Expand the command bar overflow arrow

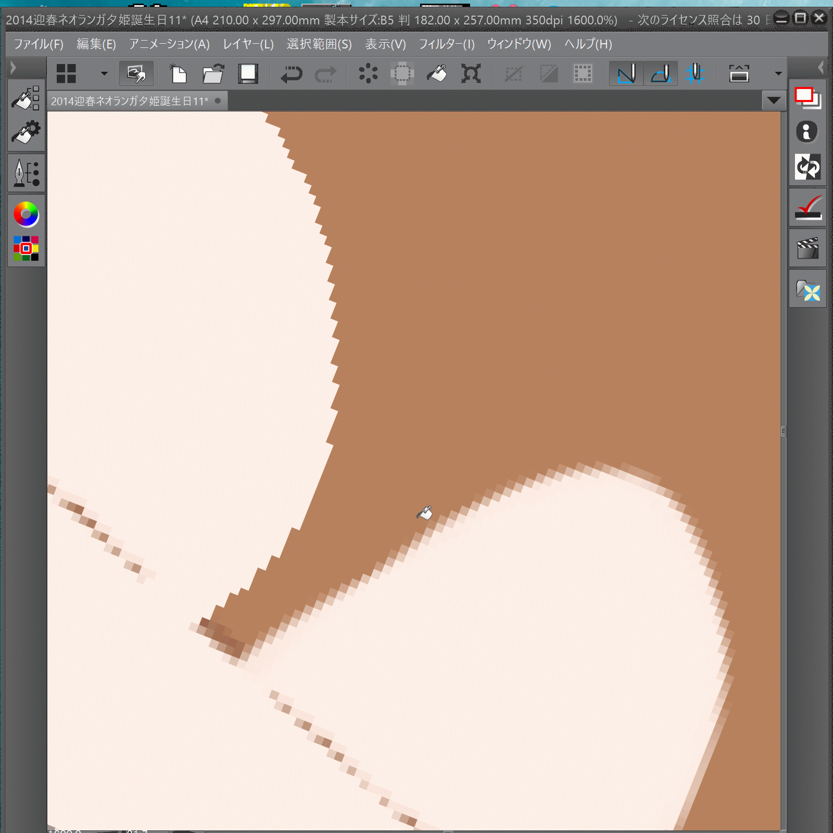tap(778, 74)
